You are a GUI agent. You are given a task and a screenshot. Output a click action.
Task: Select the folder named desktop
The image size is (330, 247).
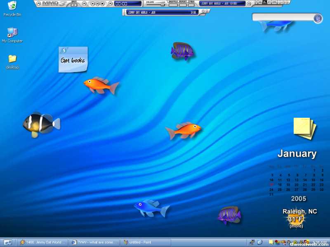point(12,62)
